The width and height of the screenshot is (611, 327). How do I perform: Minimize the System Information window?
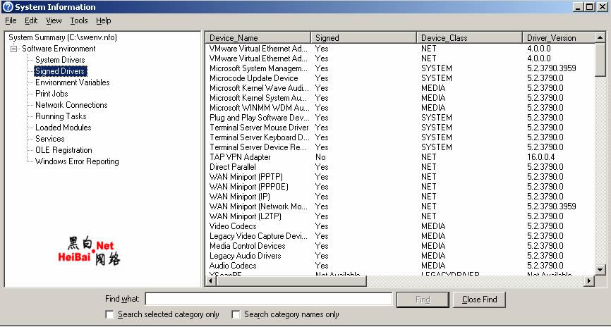(x=578, y=7)
